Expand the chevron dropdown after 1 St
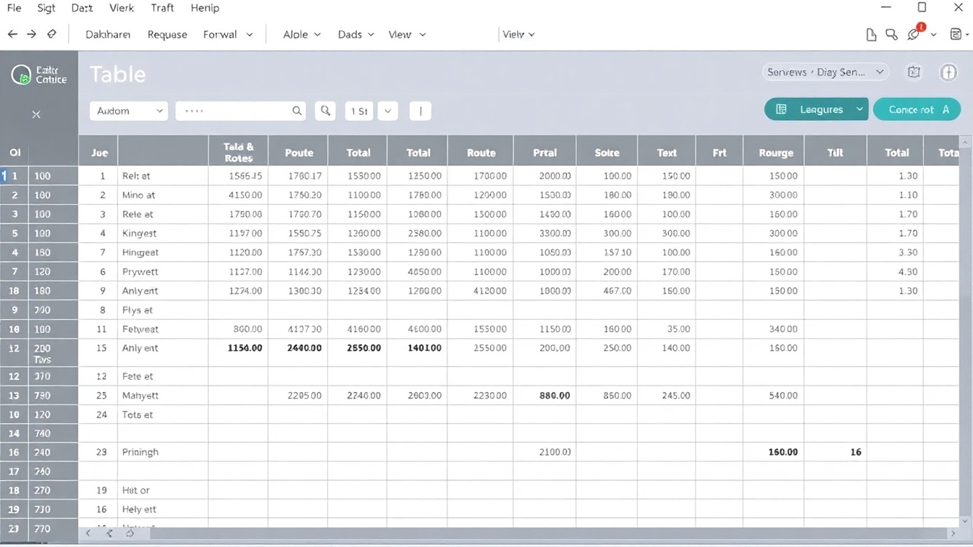Viewport: 973px width, 547px height. pyautogui.click(x=388, y=111)
